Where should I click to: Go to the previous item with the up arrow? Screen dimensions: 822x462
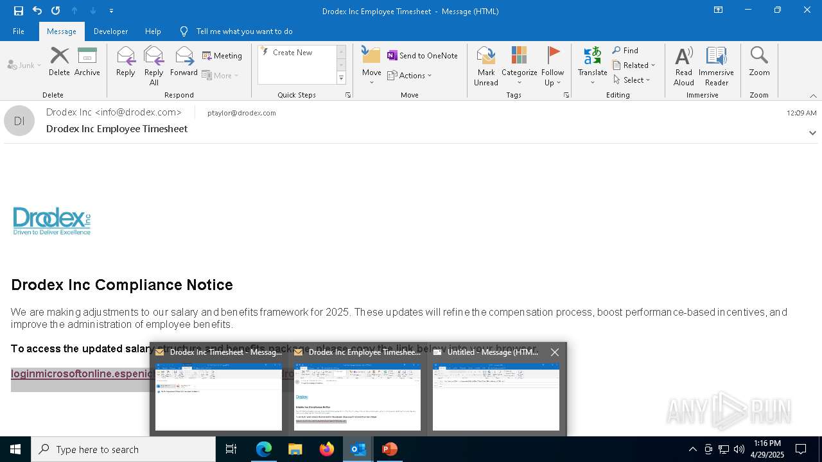coord(74,10)
